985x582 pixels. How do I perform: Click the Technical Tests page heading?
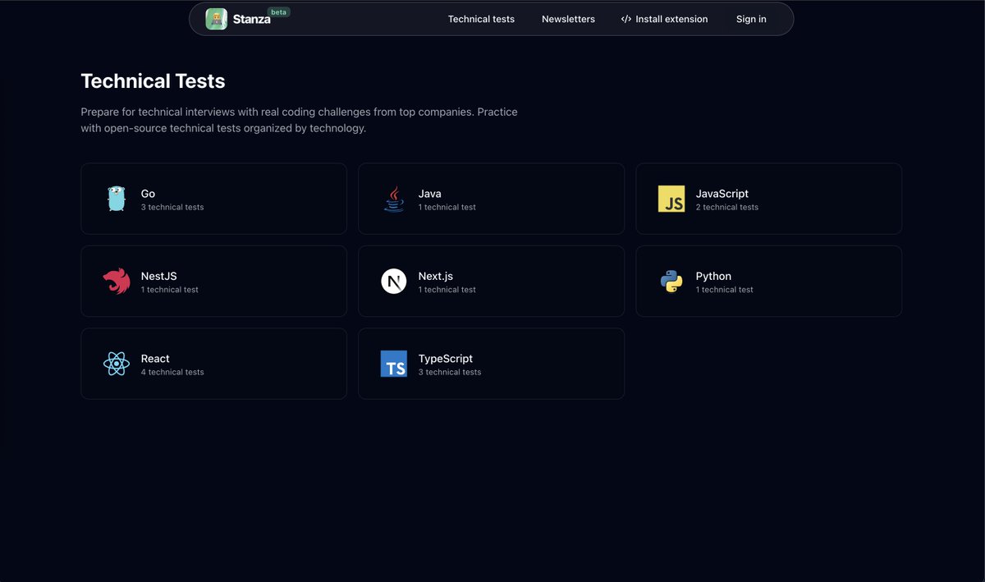(153, 81)
